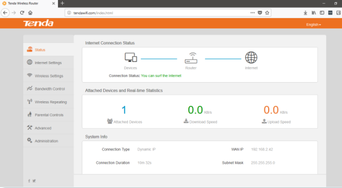Open Bandwidth Control section
Screen dimensions: 342x188
coord(48,89)
